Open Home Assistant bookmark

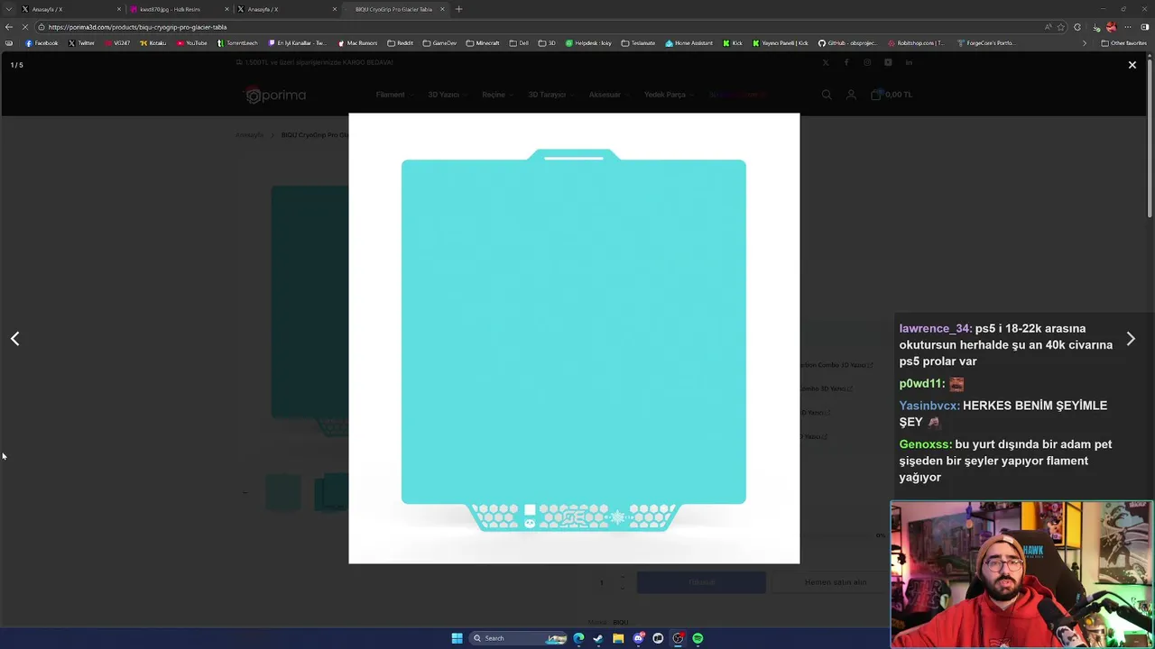point(688,43)
